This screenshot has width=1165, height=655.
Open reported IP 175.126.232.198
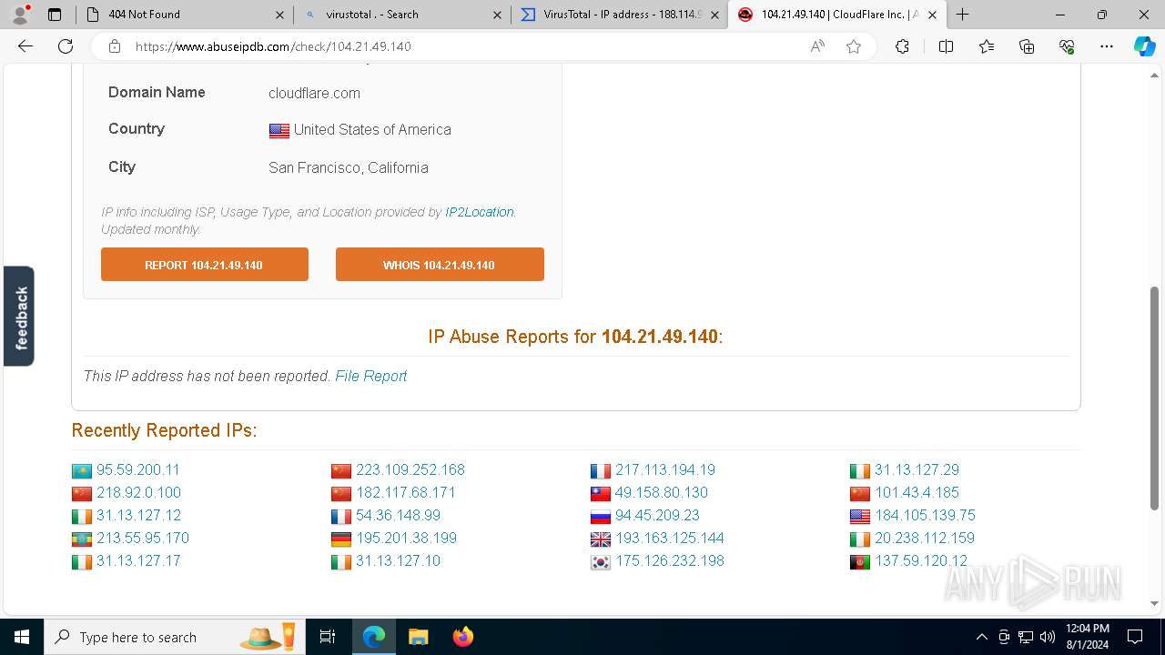coord(670,561)
